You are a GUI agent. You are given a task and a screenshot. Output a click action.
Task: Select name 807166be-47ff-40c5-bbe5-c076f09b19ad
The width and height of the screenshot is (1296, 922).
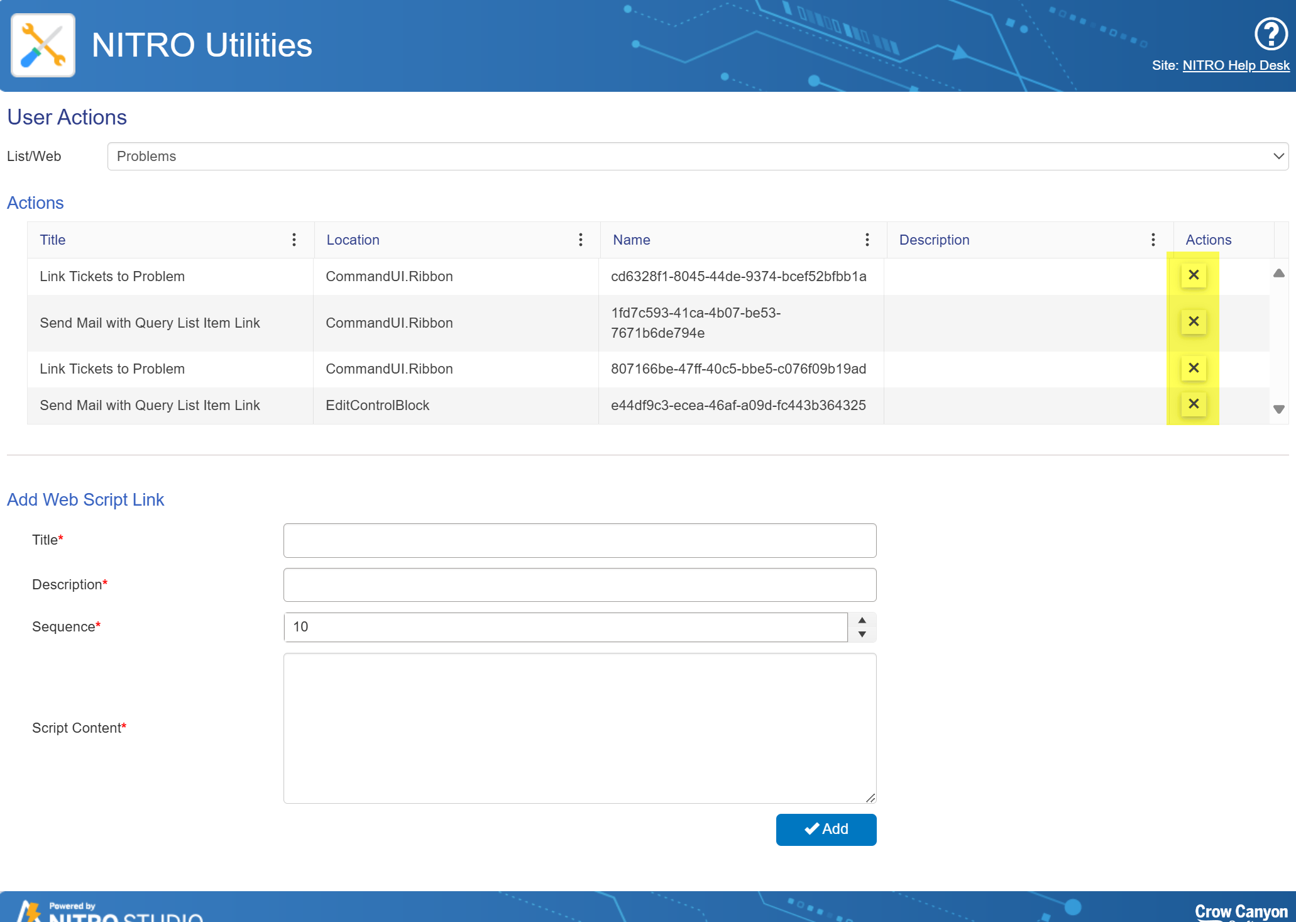[739, 369]
